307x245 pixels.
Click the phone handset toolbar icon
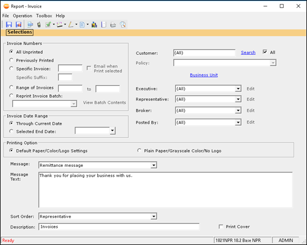coord(39,24)
